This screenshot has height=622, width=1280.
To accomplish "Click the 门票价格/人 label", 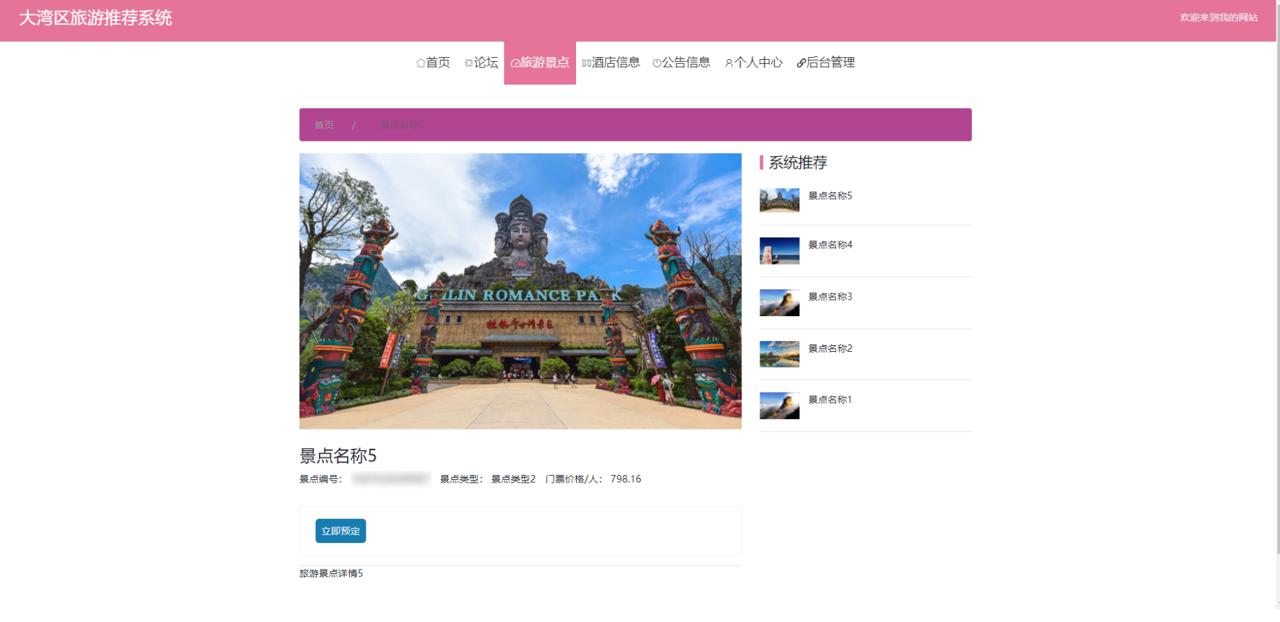I will (x=574, y=479).
